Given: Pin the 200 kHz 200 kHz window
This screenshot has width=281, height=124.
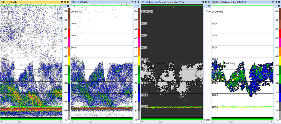Looking at the screenshot, I should click(136, 2).
